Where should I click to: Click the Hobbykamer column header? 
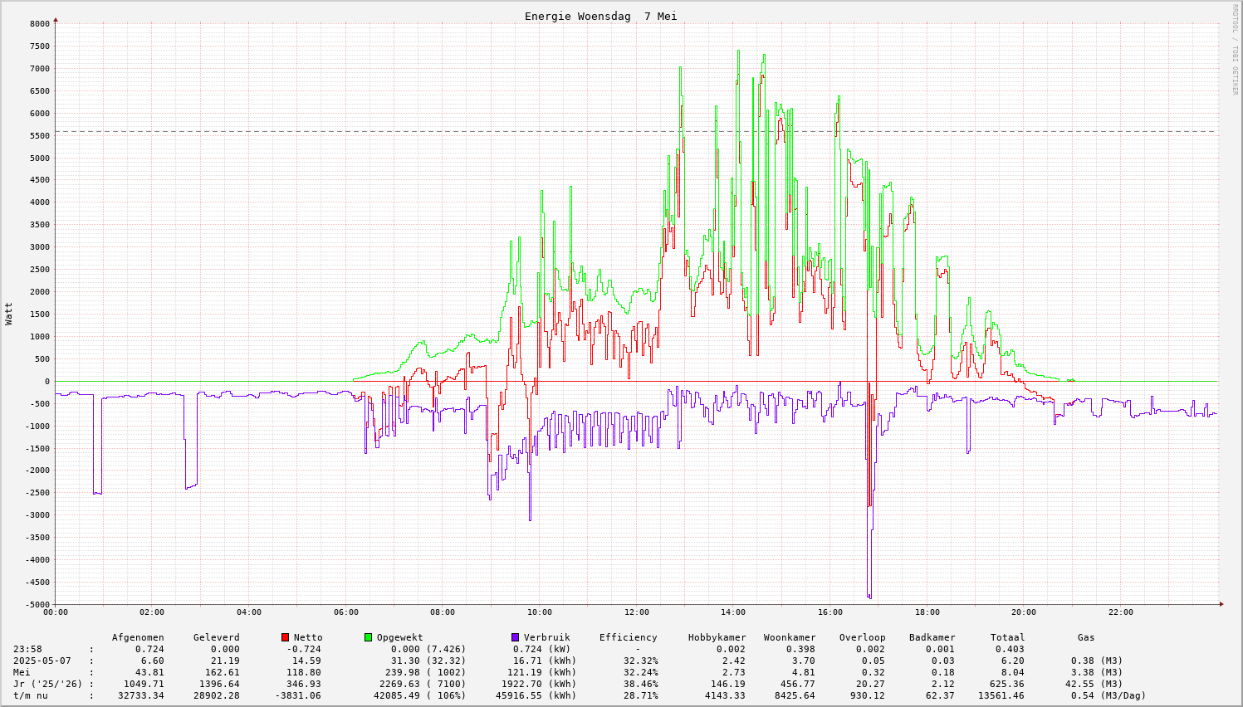click(717, 637)
